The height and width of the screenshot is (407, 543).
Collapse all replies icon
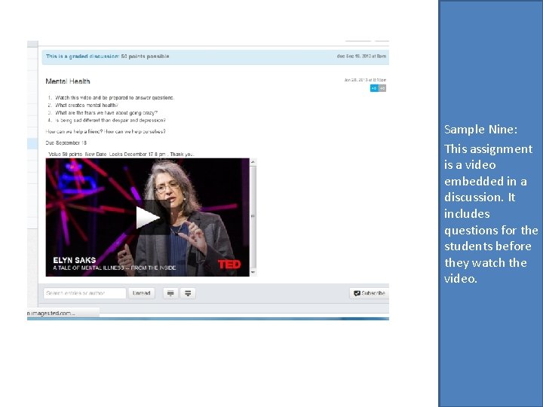[170, 293]
